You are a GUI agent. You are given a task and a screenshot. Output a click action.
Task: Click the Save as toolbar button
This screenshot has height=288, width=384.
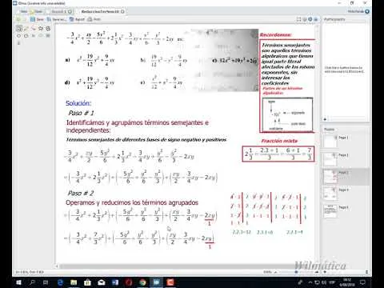point(56,19)
